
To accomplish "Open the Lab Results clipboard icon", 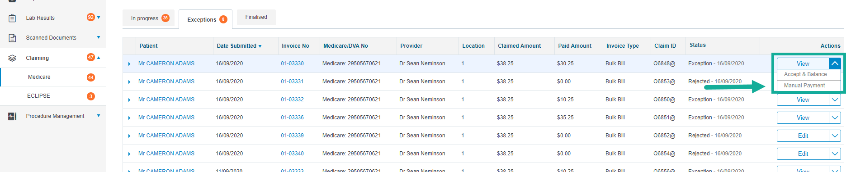I will coord(12,18).
